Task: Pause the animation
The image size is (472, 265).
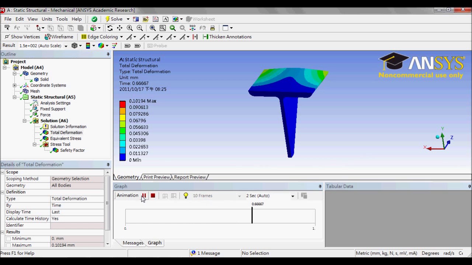Action: pos(144,196)
